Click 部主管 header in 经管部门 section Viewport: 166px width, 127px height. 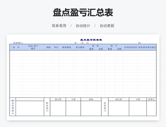(x=119, y=99)
